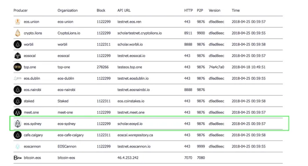Click P2P port 7080 for bitcoin.eos
This screenshot has width=308, height=166.
pos(201,158)
